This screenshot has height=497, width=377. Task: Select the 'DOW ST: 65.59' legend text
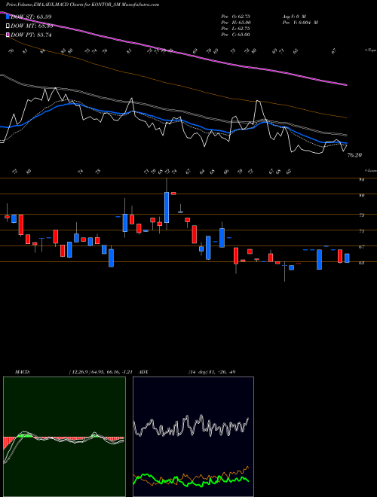click(31, 17)
